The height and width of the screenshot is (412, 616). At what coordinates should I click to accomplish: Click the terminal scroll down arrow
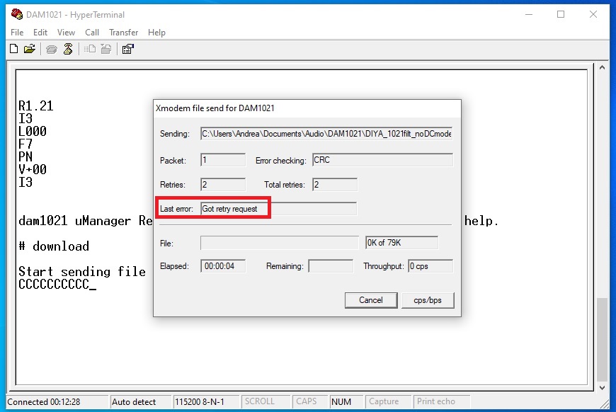point(602,388)
